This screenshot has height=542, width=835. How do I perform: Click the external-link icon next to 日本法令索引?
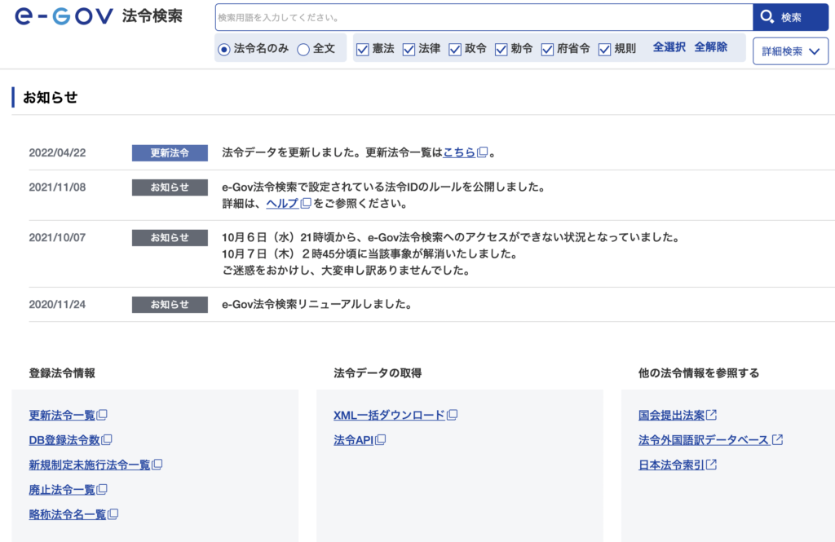coord(710,465)
